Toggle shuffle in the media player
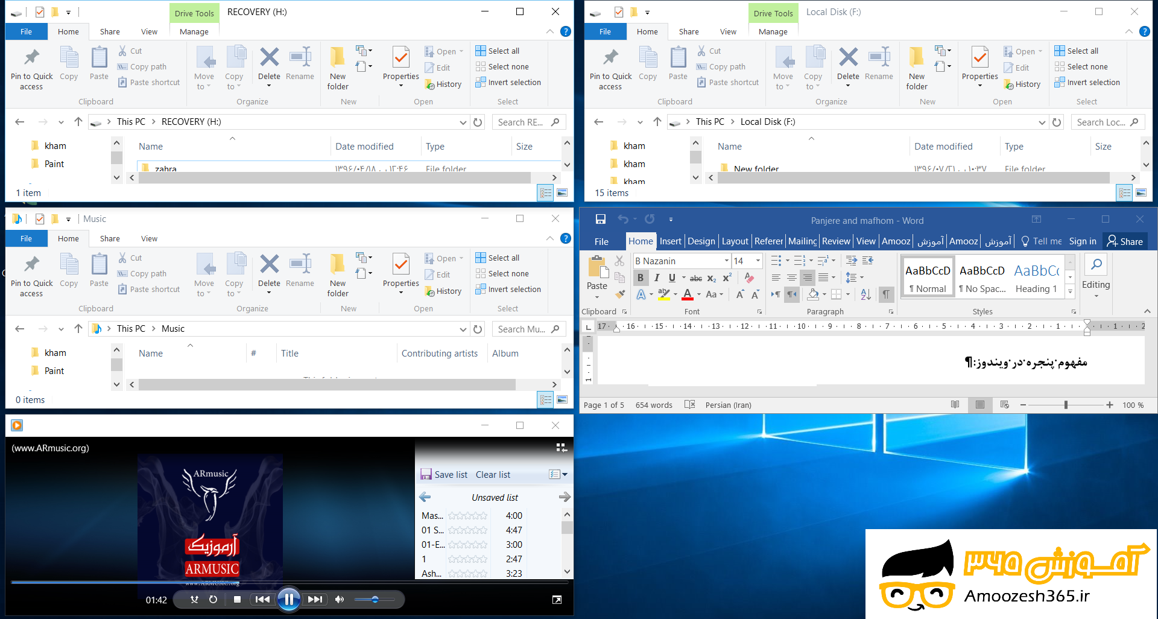This screenshot has width=1158, height=619. click(194, 599)
